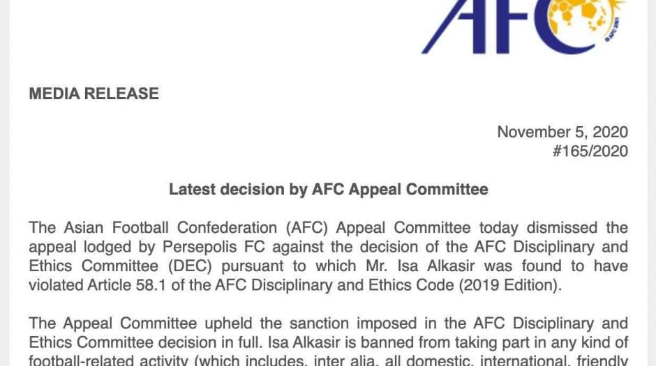Click the word sanction in second paragraph

pos(319,323)
